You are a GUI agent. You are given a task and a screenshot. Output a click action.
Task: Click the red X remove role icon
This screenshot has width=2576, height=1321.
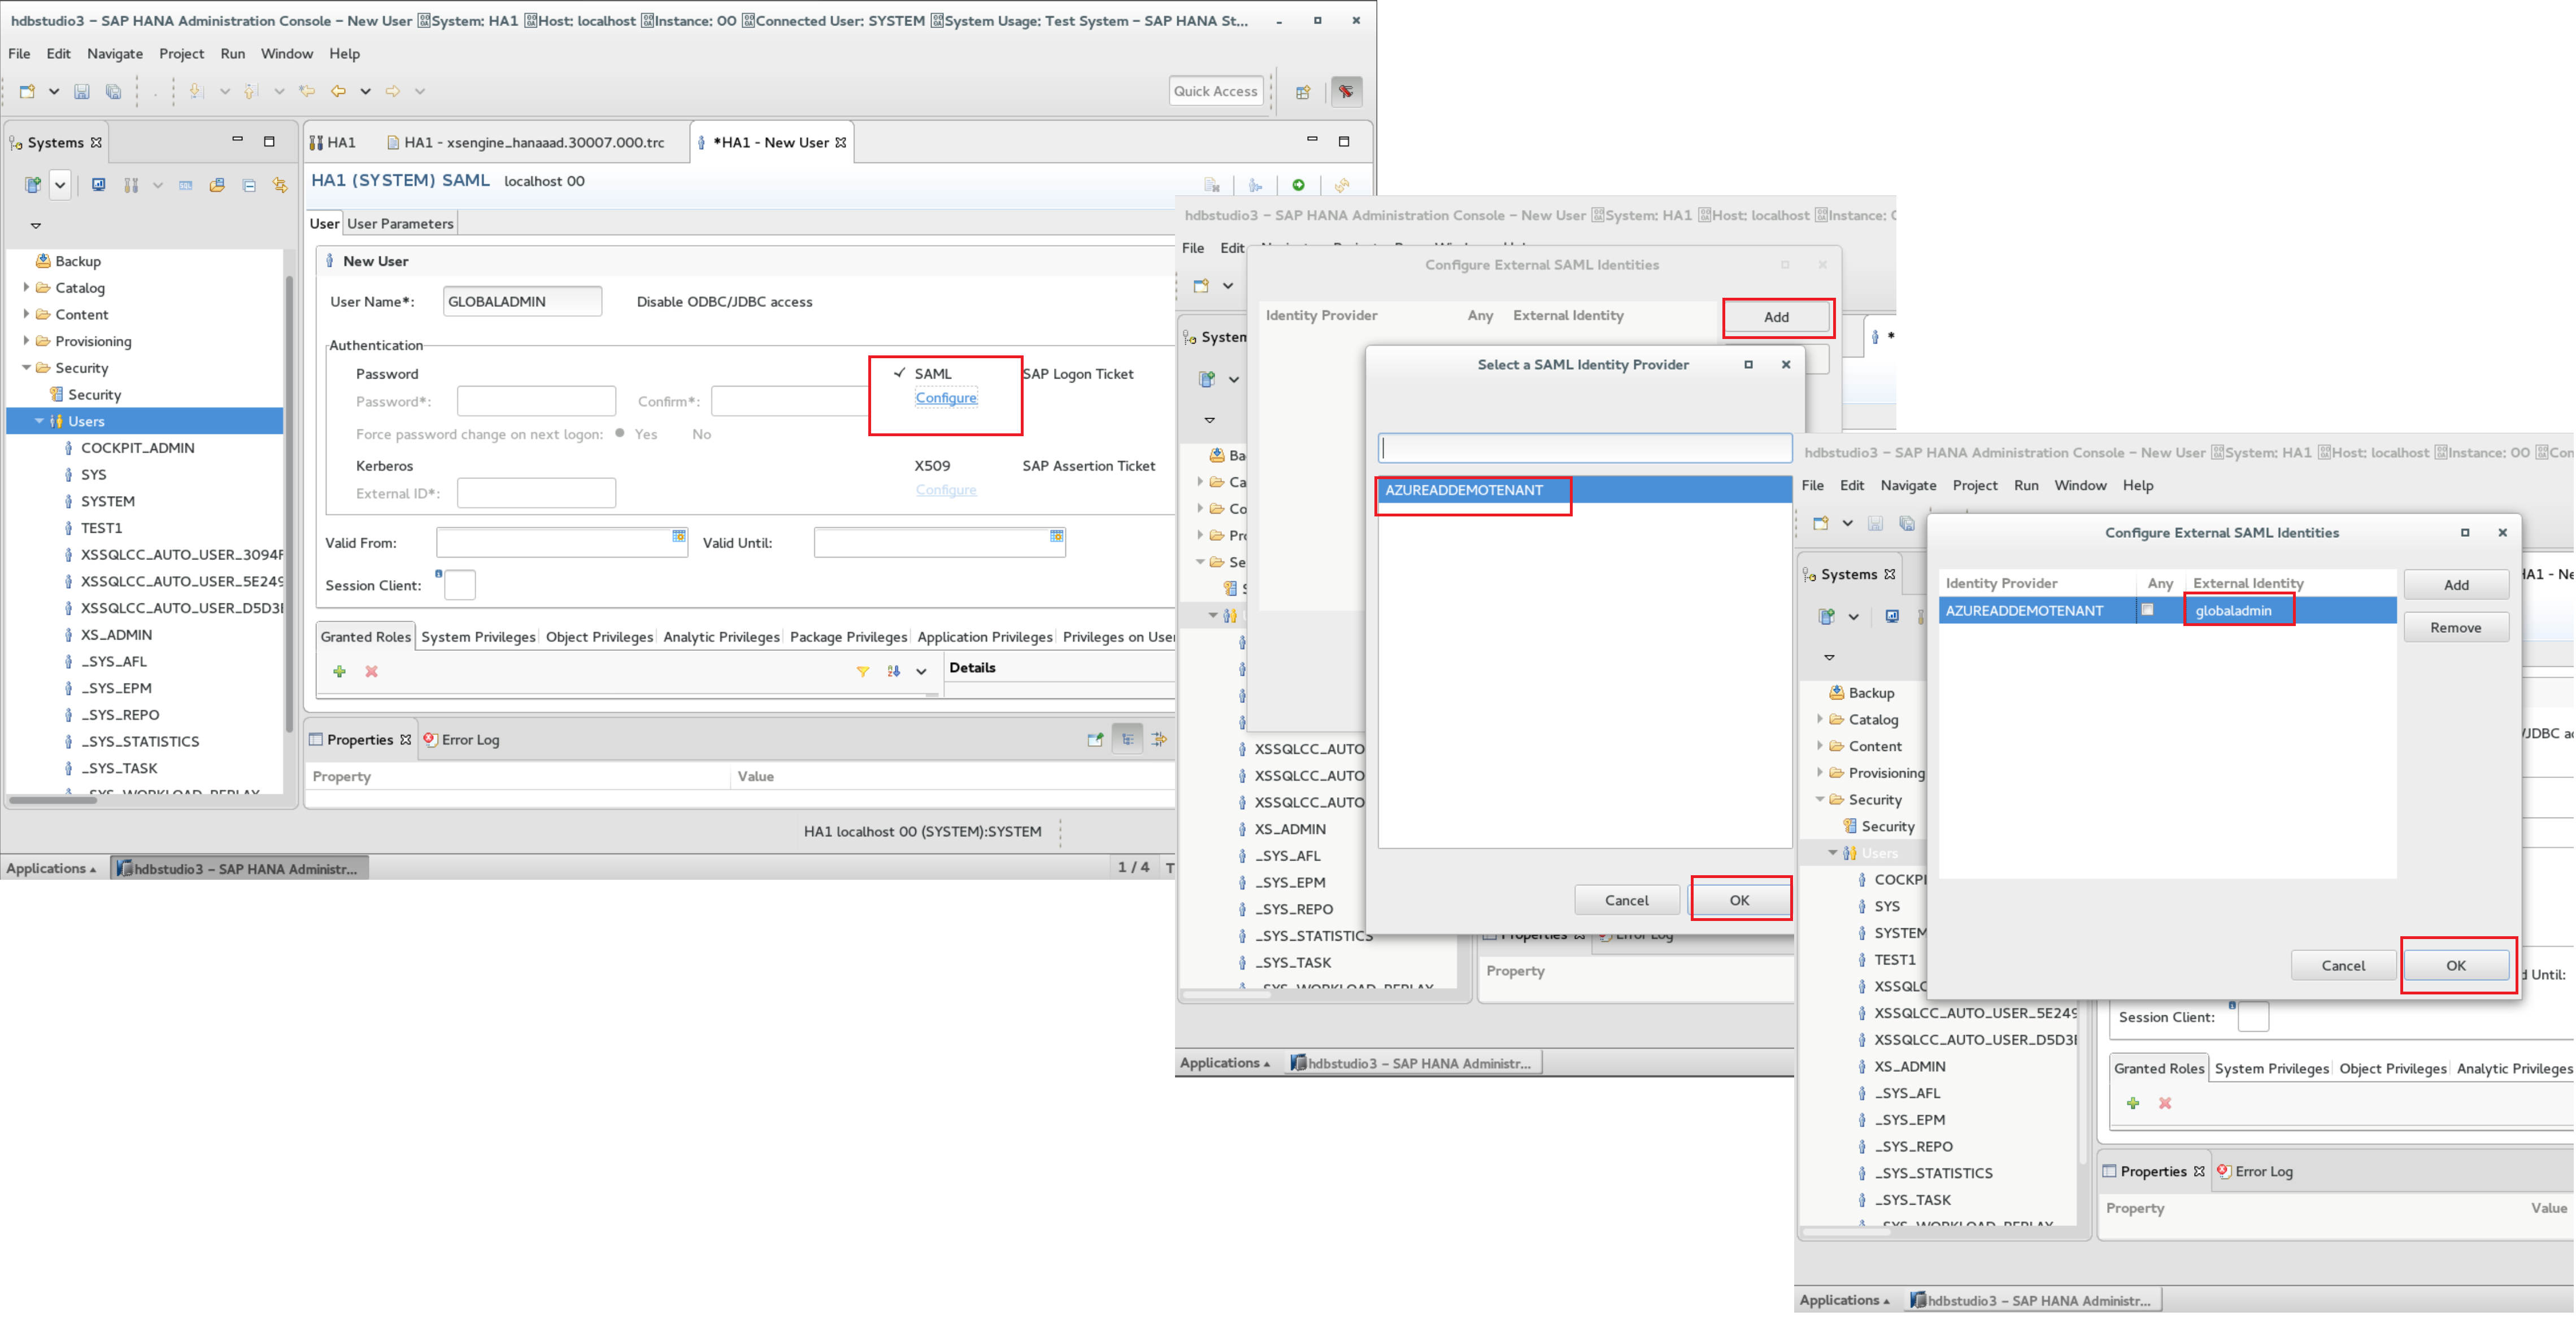pyautogui.click(x=372, y=671)
